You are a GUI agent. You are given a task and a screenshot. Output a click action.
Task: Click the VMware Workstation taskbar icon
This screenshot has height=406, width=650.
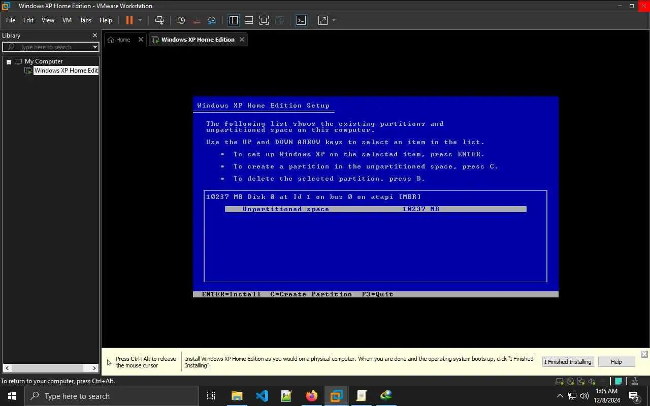click(x=336, y=396)
